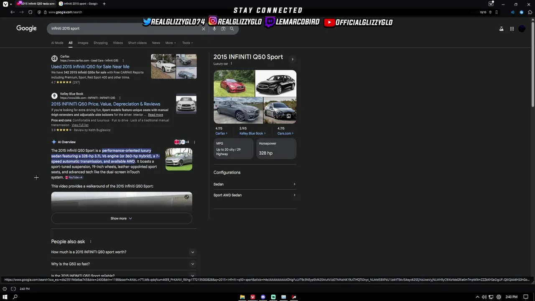Switch to 'Infiniti Q50 tesla screen' browser tab
The width and height of the screenshot is (535, 301).
[36, 4]
